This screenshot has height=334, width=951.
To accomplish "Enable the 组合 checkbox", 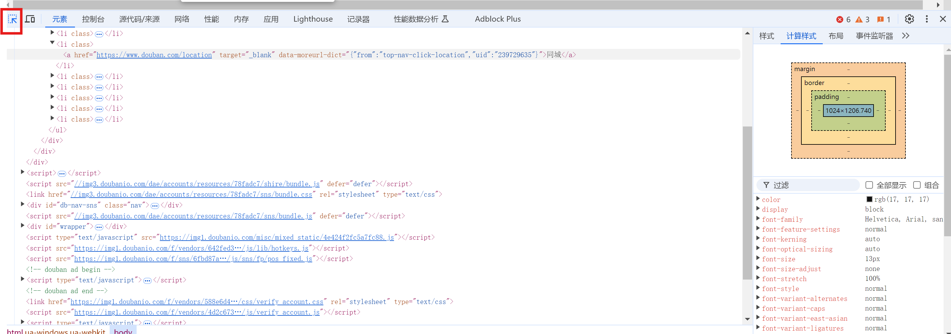I will point(917,185).
